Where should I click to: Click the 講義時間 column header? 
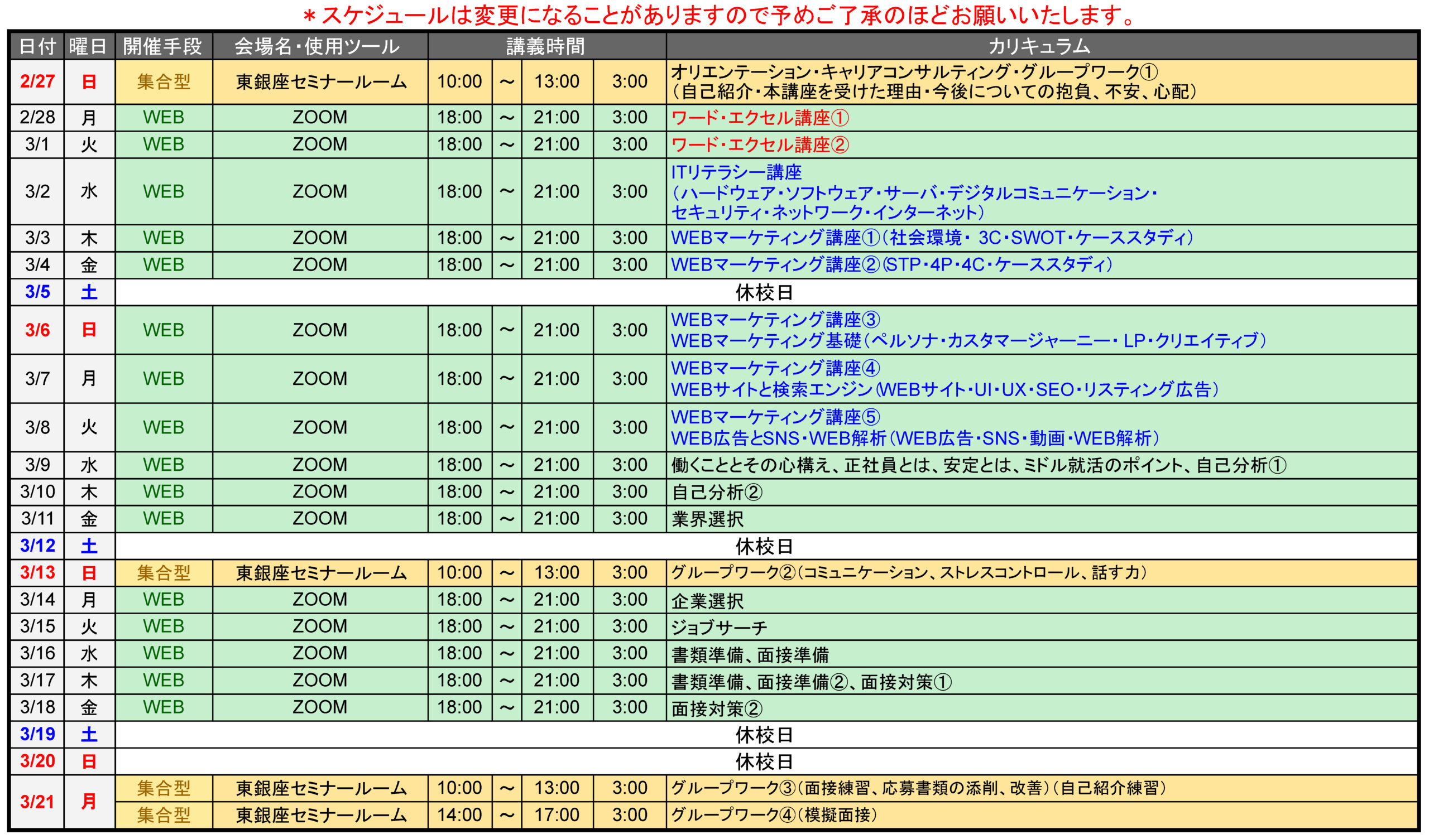tap(546, 46)
